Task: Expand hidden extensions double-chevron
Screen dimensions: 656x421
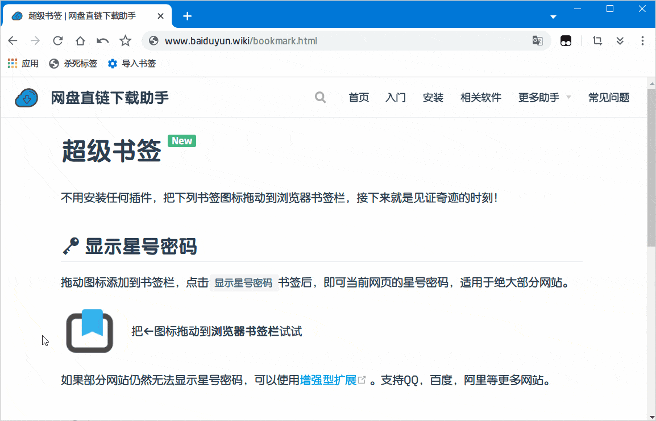Action: click(x=620, y=40)
